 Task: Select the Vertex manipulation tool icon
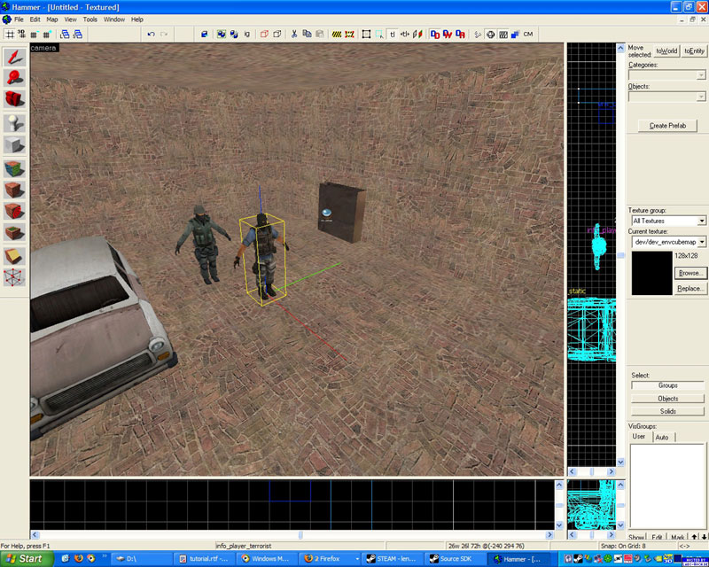click(14, 277)
